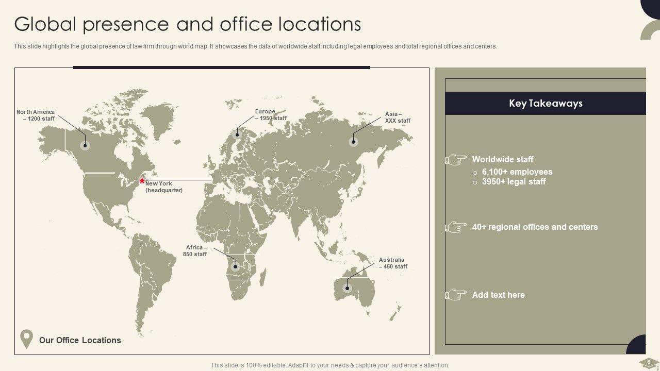Select the Asia location marker dot
Viewport: 660px width, 371px height.
tap(353, 142)
